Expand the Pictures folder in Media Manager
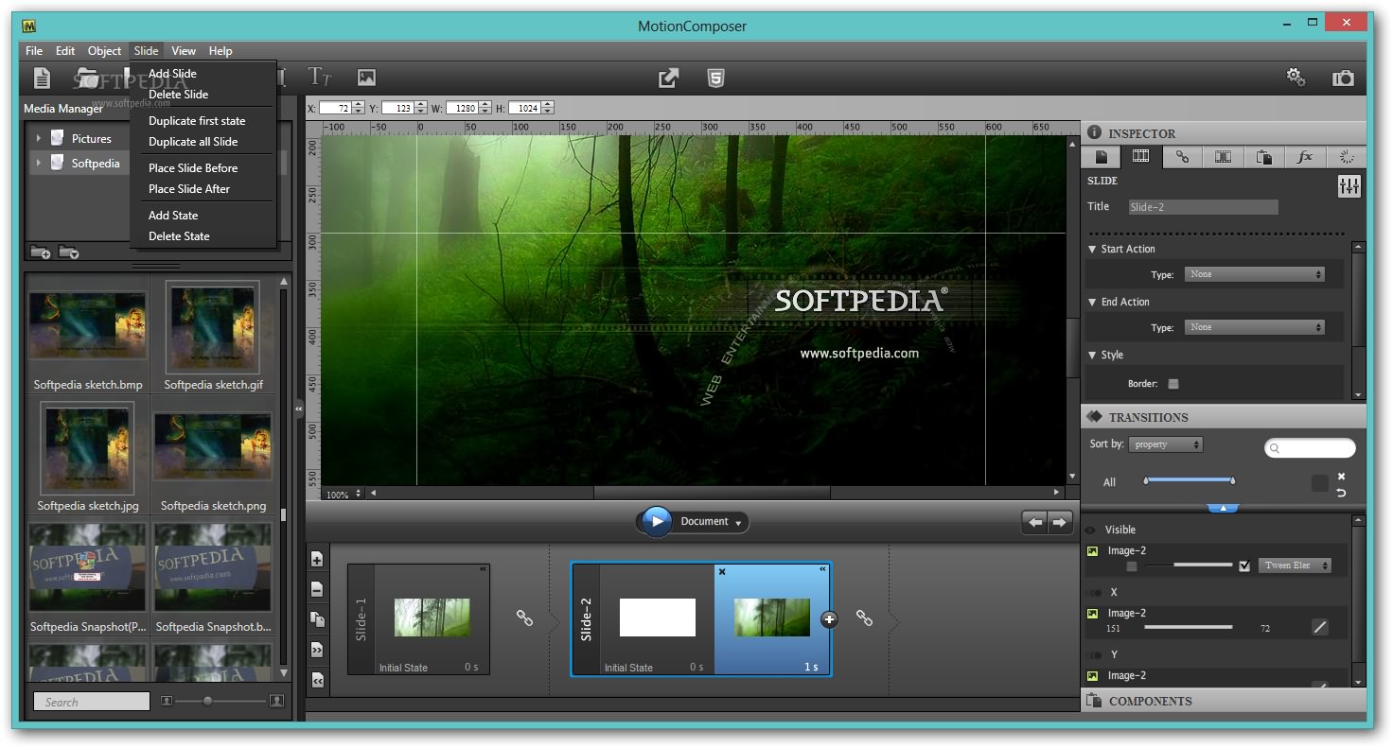The height and width of the screenshot is (748, 1393). (x=39, y=139)
